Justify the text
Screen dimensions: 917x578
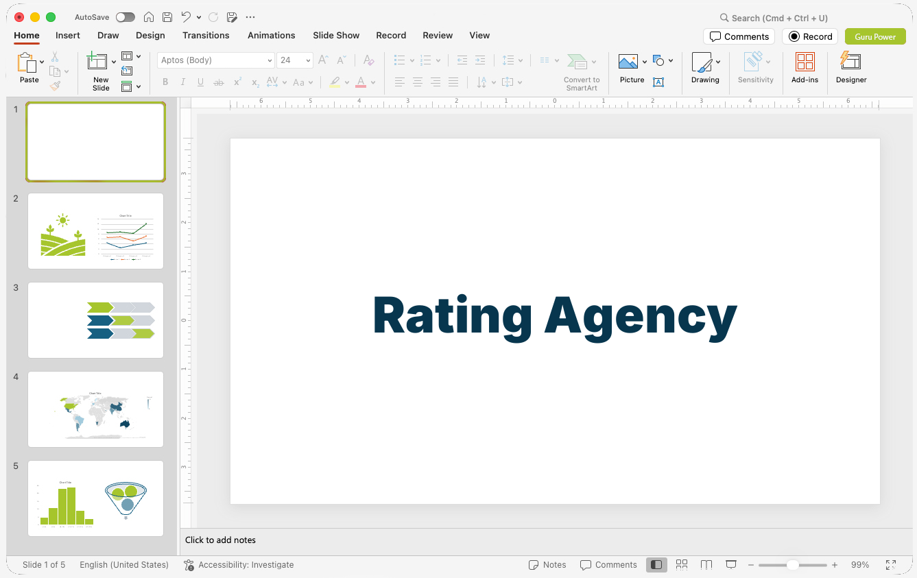coord(453,82)
